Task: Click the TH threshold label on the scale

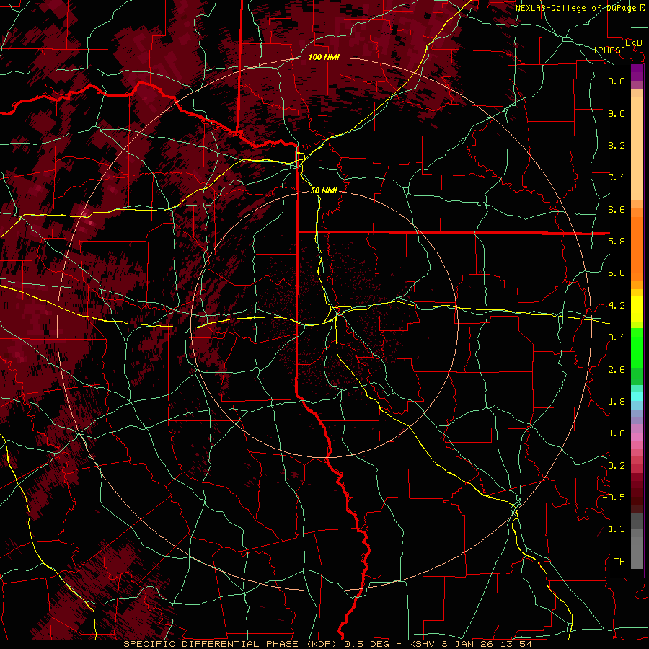Action: coord(619,562)
